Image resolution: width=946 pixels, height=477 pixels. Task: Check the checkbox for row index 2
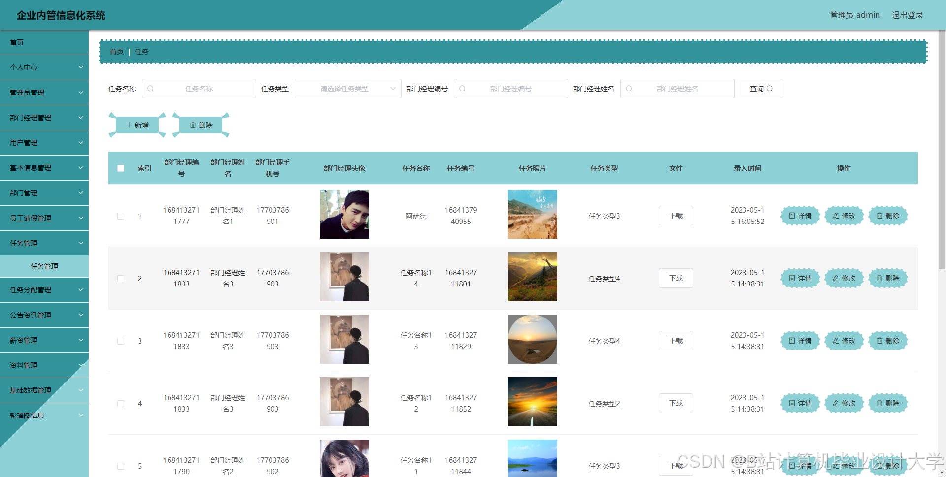[121, 279]
